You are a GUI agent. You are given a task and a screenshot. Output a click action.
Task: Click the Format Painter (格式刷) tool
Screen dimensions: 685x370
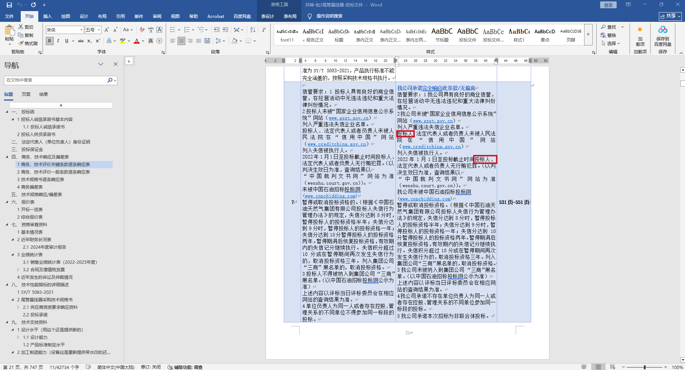point(28,43)
